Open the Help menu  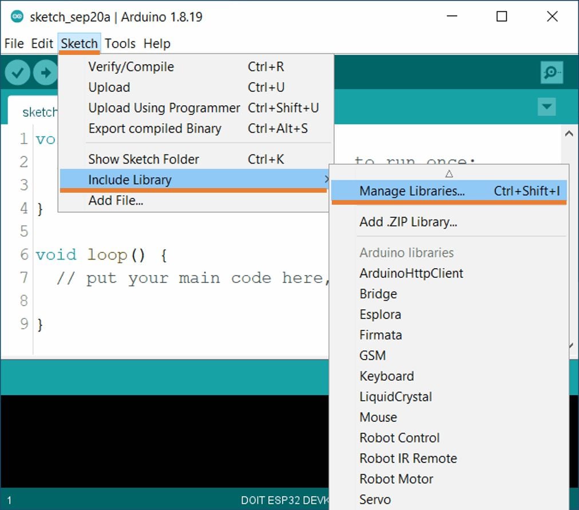[157, 43]
